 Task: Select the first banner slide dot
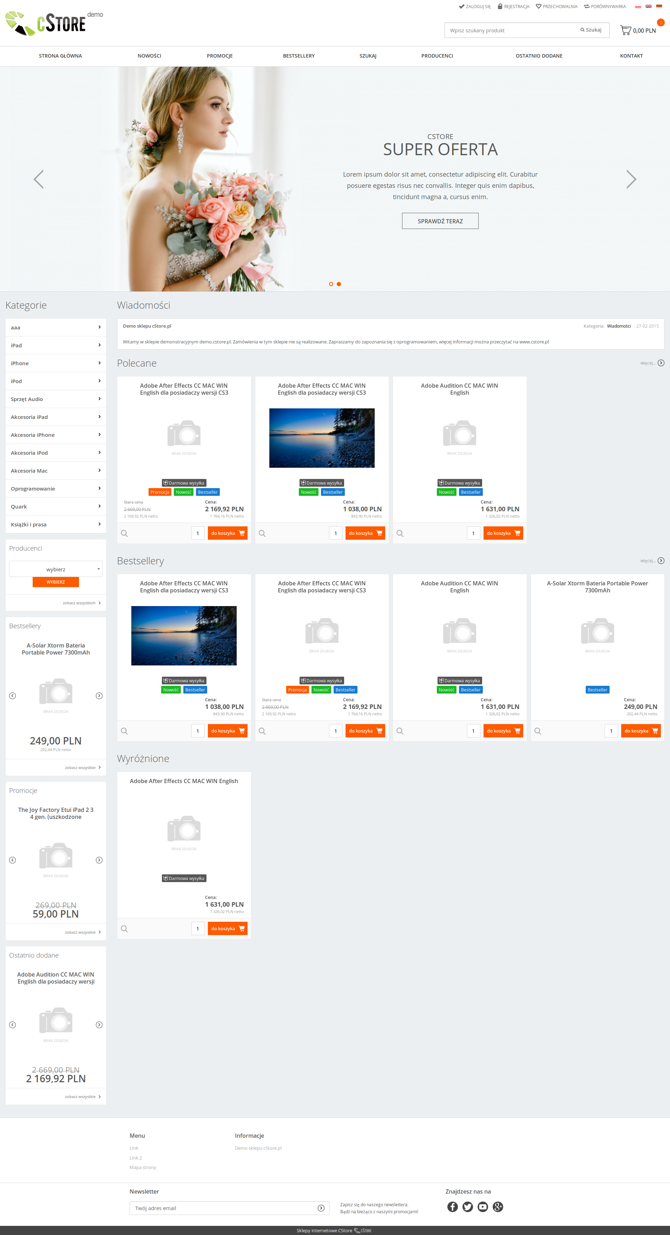331,284
